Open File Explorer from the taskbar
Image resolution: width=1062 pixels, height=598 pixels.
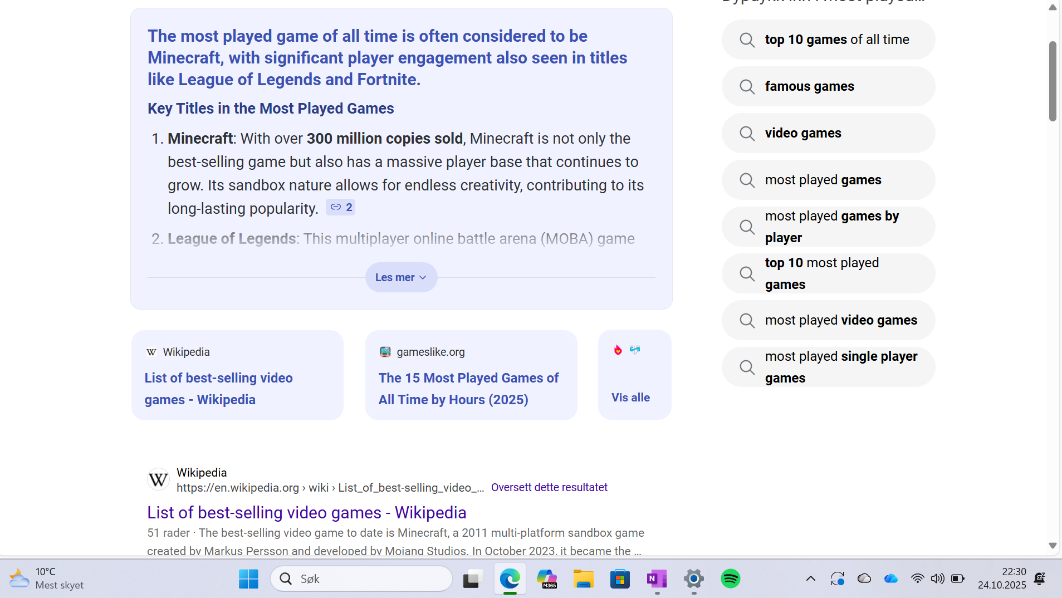[584, 579]
